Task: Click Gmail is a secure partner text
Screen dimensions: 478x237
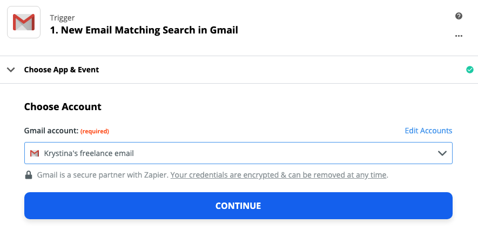Action: 103,175
